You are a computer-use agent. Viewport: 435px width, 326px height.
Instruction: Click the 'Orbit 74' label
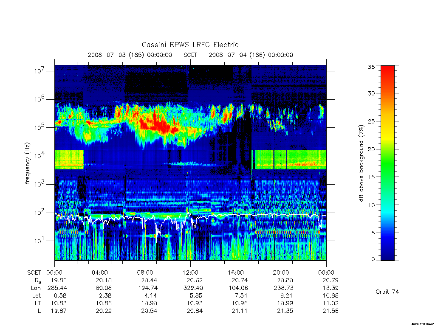[x=387, y=292]
